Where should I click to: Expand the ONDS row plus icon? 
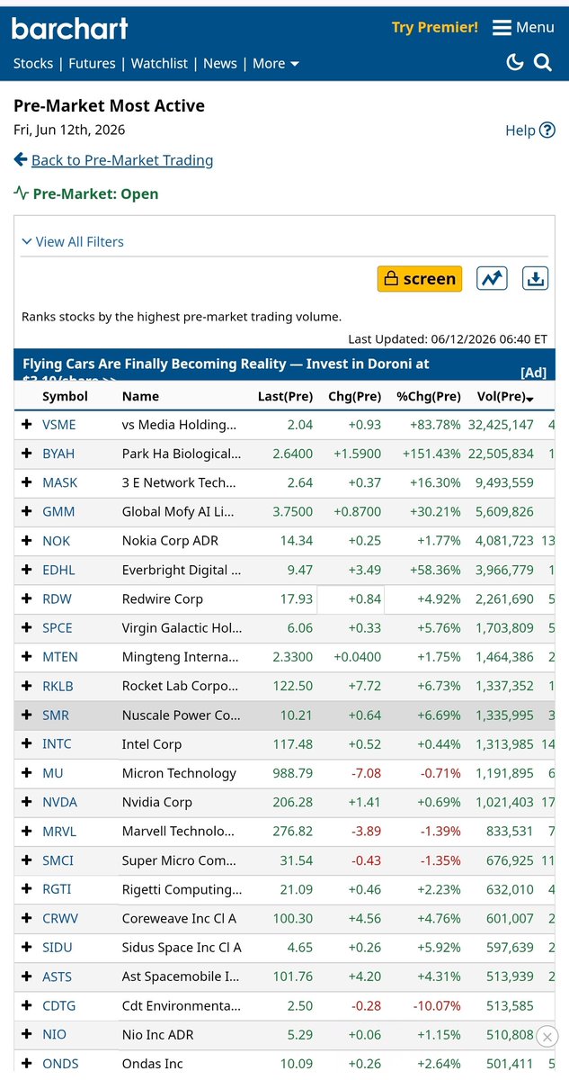(27, 1064)
